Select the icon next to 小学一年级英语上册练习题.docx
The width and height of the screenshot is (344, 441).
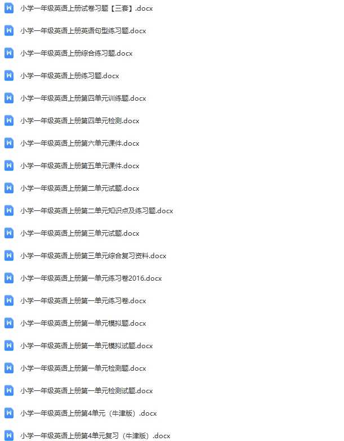click(9, 75)
